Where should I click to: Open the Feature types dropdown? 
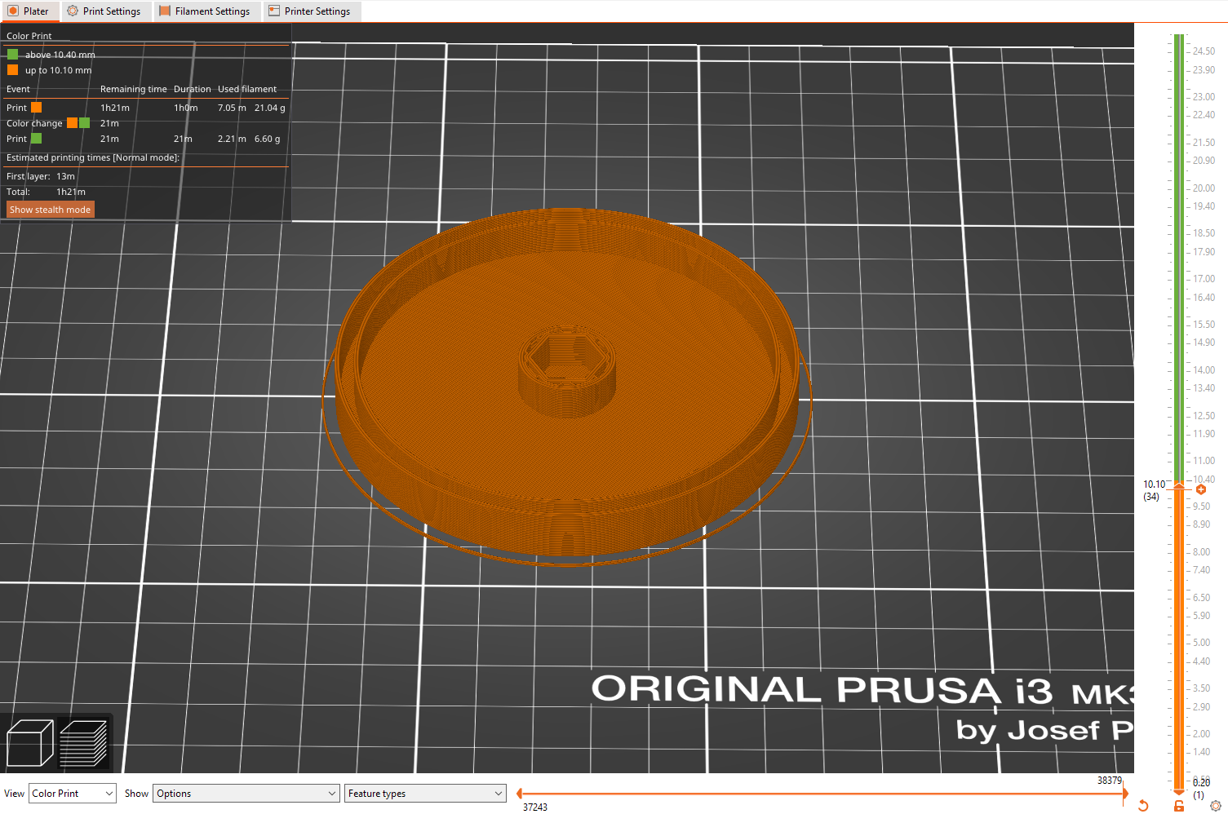click(425, 794)
